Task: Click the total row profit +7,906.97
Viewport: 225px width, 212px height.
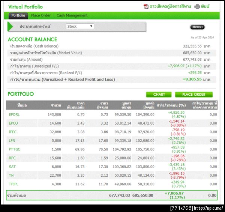Action: [x=174, y=193]
